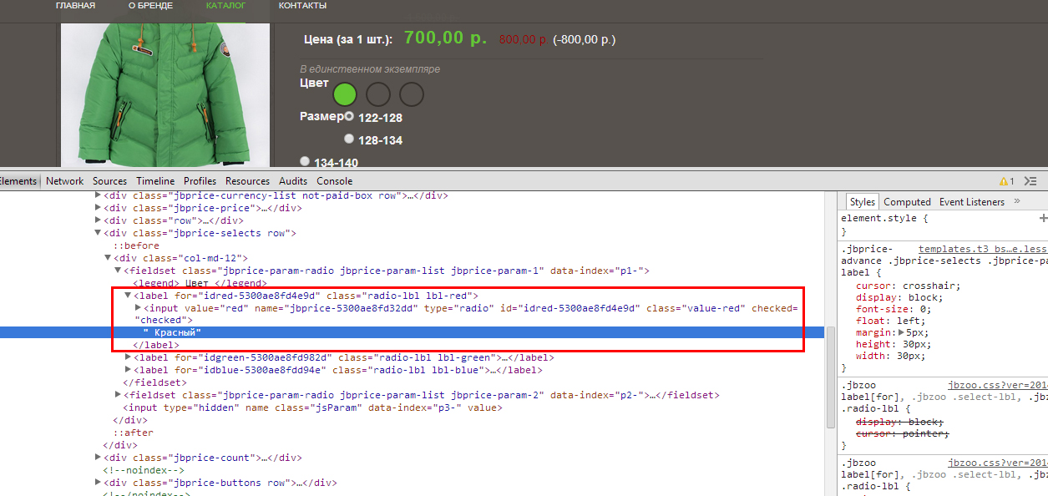Expand the jbprice-param-2 fieldset node

point(119,395)
